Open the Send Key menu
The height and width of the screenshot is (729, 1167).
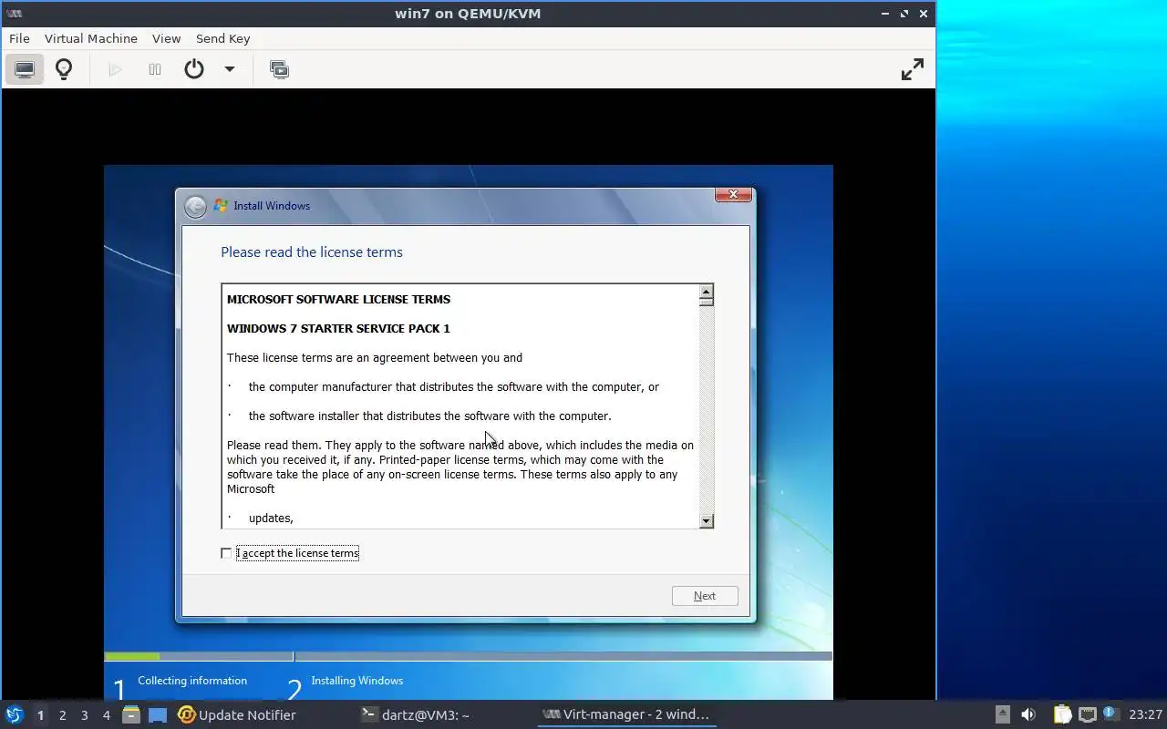pyautogui.click(x=222, y=38)
